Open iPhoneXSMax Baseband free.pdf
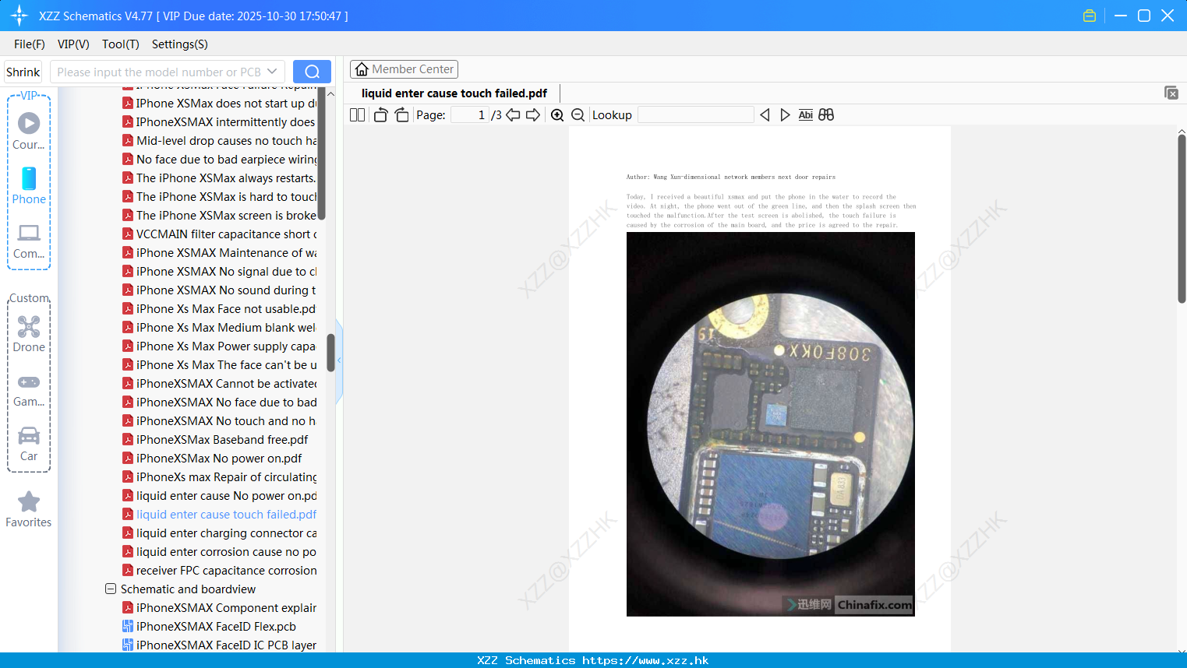The image size is (1187, 668). tap(215, 440)
